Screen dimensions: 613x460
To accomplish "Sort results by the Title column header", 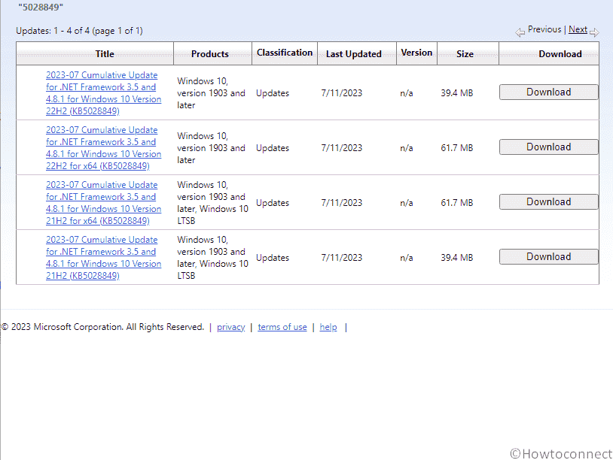I will point(105,54).
